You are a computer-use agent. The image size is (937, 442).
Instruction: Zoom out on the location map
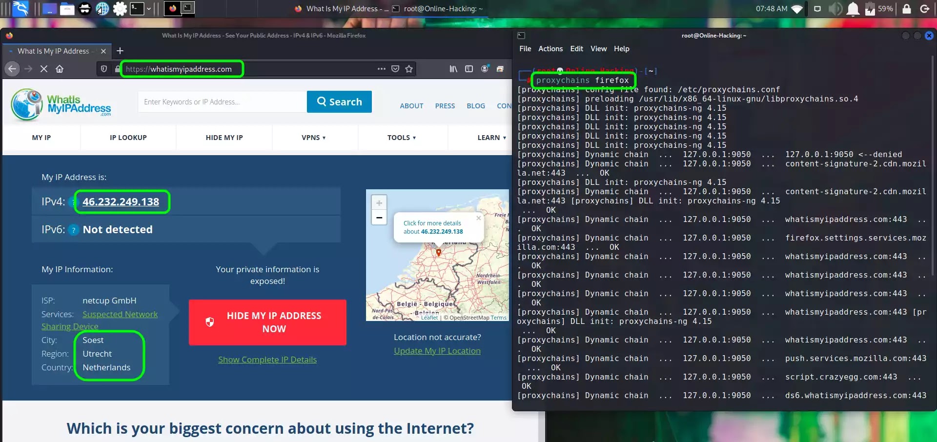point(379,218)
